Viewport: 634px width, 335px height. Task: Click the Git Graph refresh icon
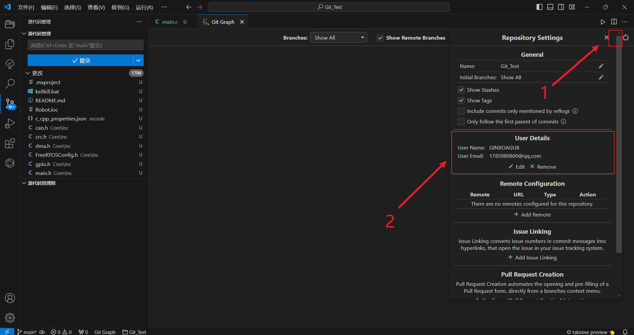click(626, 38)
